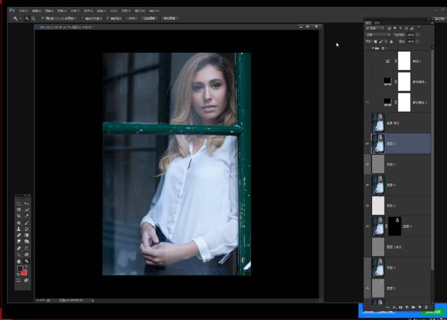This screenshot has width=447, height=320.
Task: Select the Lasso tool in toolbox
Action: [18, 210]
